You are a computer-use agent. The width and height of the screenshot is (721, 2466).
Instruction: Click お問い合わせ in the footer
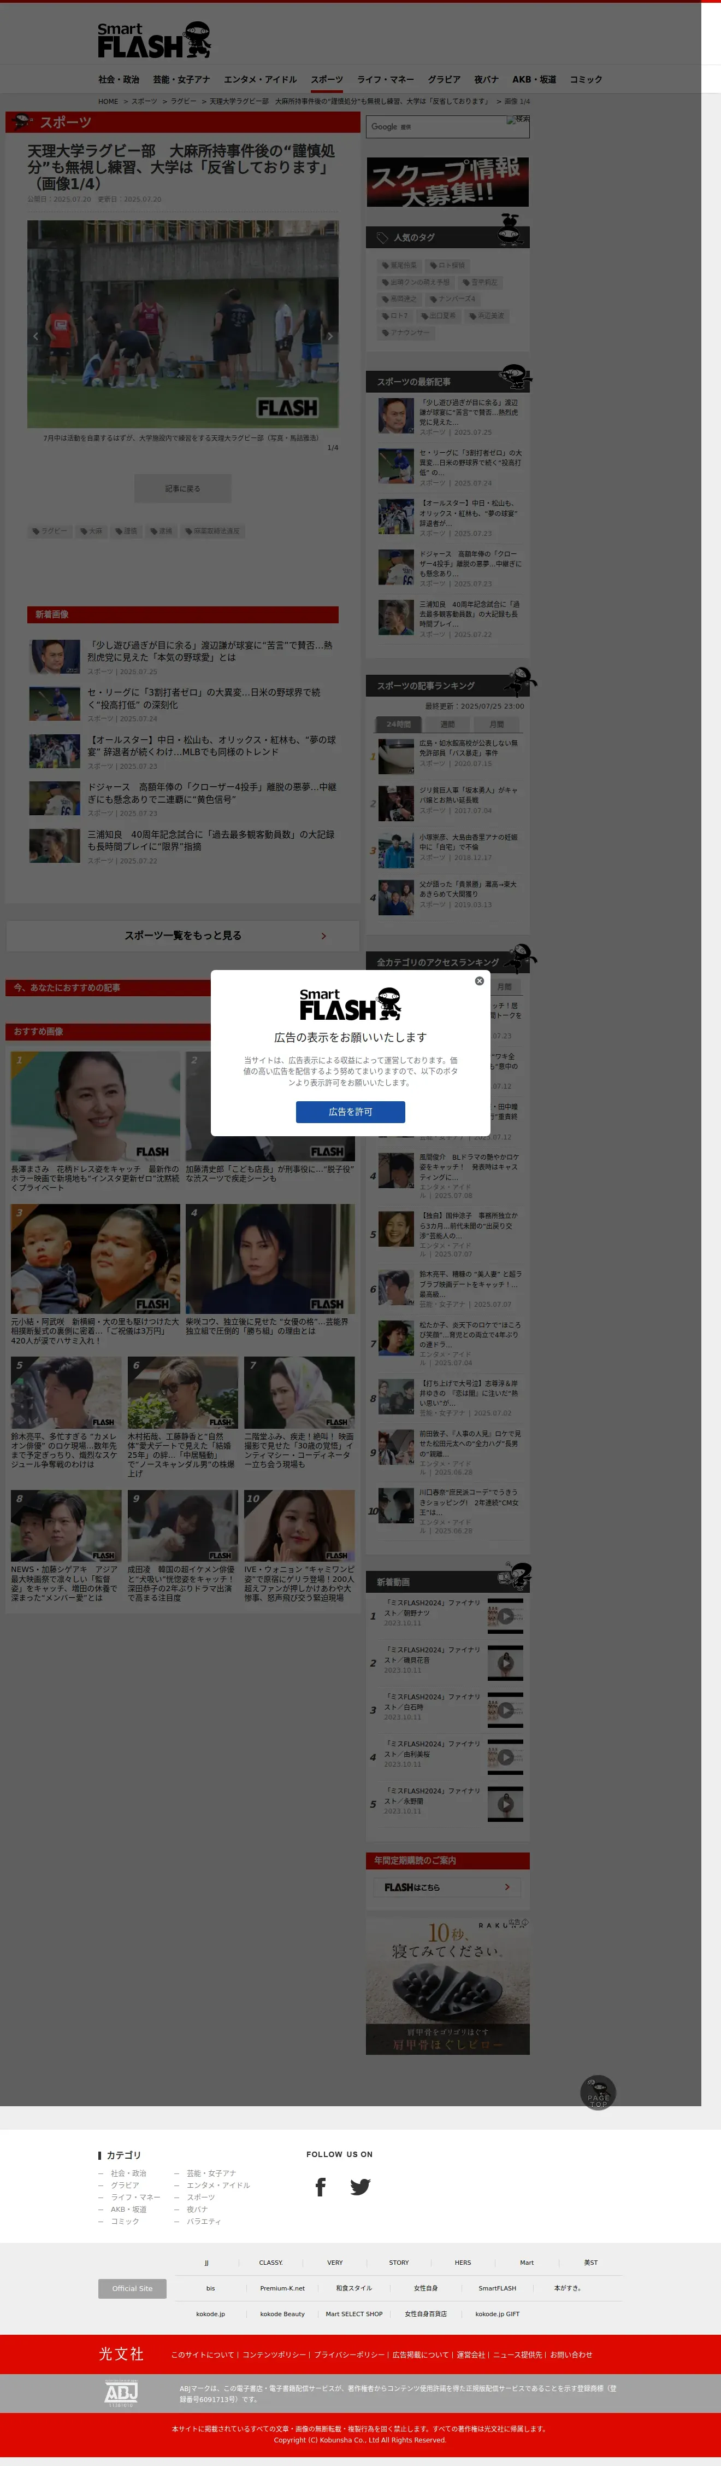(x=571, y=2354)
